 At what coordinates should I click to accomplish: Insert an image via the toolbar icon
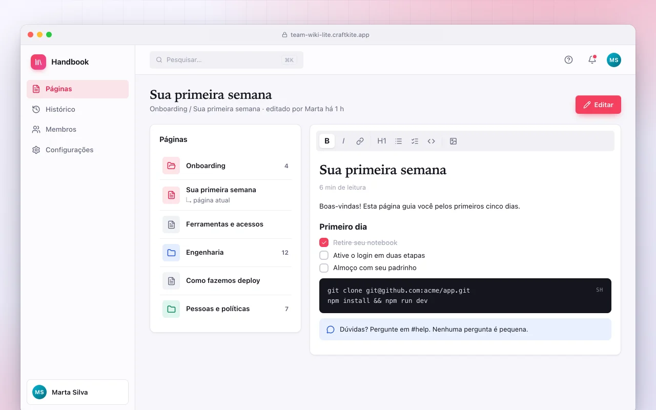point(453,141)
